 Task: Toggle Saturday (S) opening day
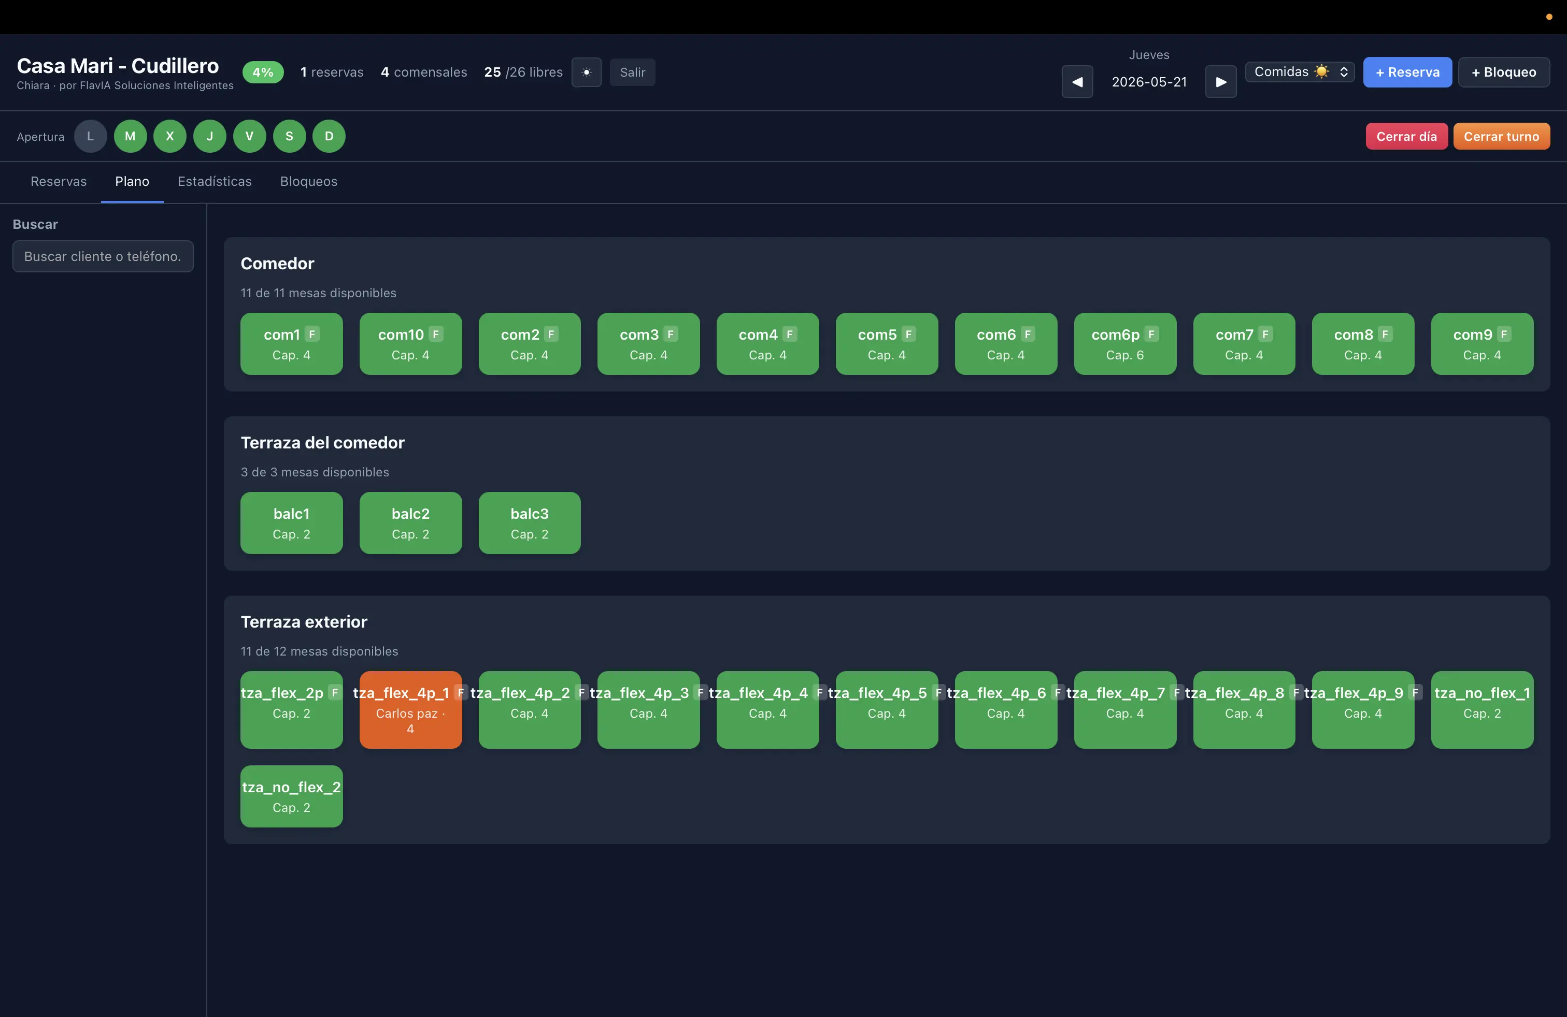(x=289, y=136)
